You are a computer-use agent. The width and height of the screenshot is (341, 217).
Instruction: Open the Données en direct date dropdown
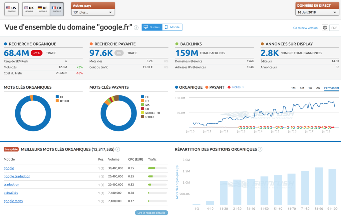click(x=317, y=12)
